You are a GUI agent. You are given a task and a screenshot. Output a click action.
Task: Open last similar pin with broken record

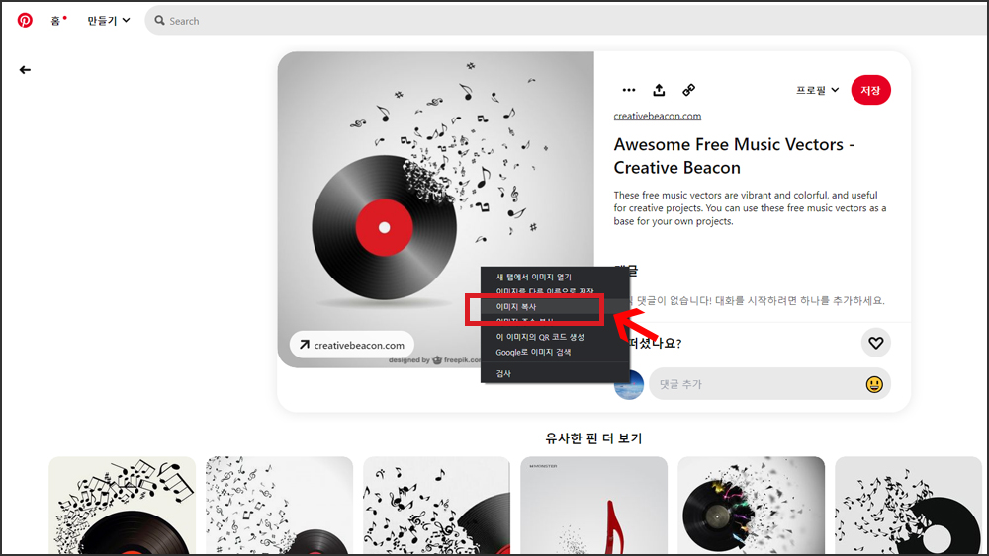[908, 505]
